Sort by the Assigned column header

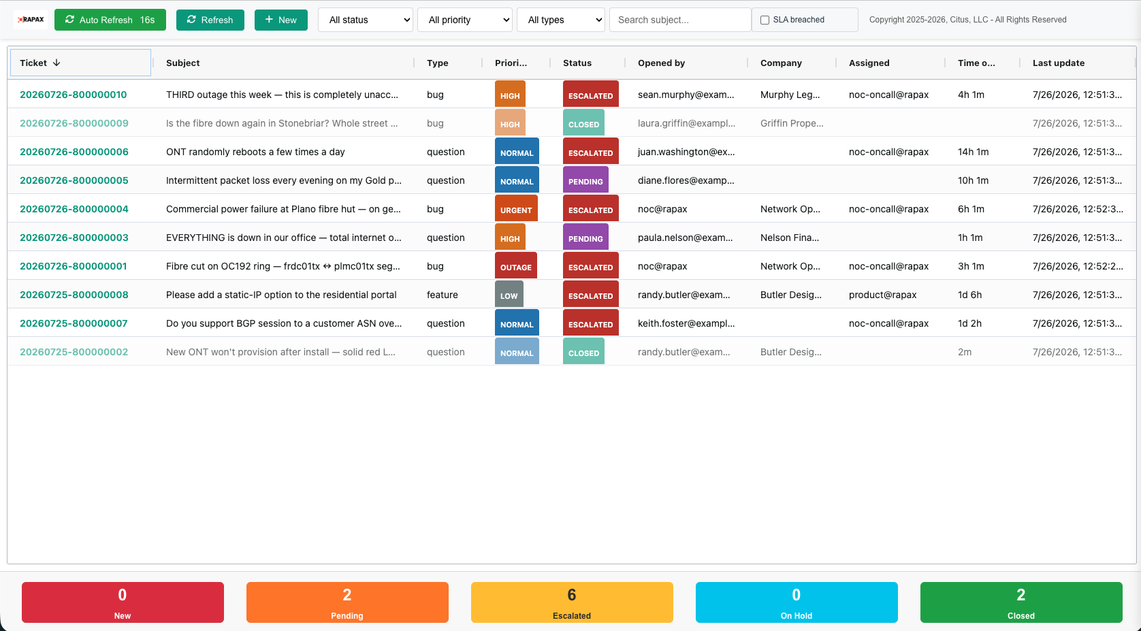click(x=869, y=63)
